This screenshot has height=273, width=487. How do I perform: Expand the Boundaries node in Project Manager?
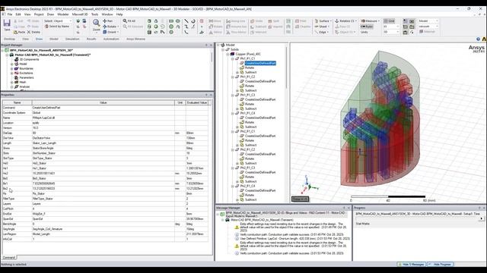tap(12, 68)
